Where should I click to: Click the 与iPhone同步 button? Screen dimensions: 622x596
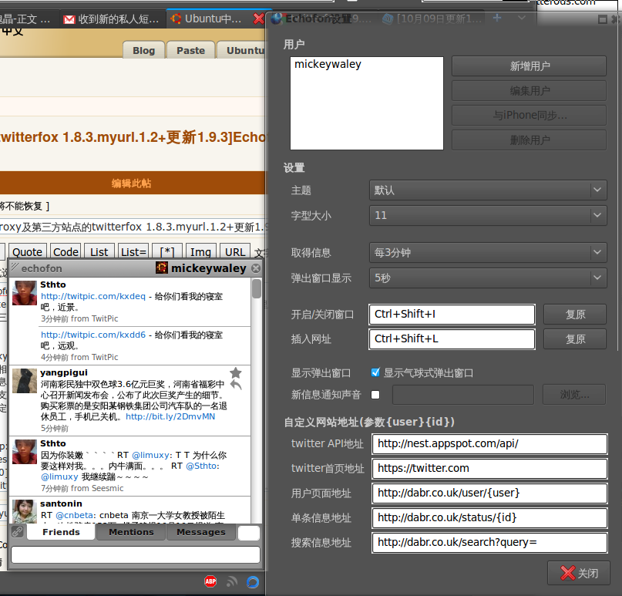pos(530,115)
